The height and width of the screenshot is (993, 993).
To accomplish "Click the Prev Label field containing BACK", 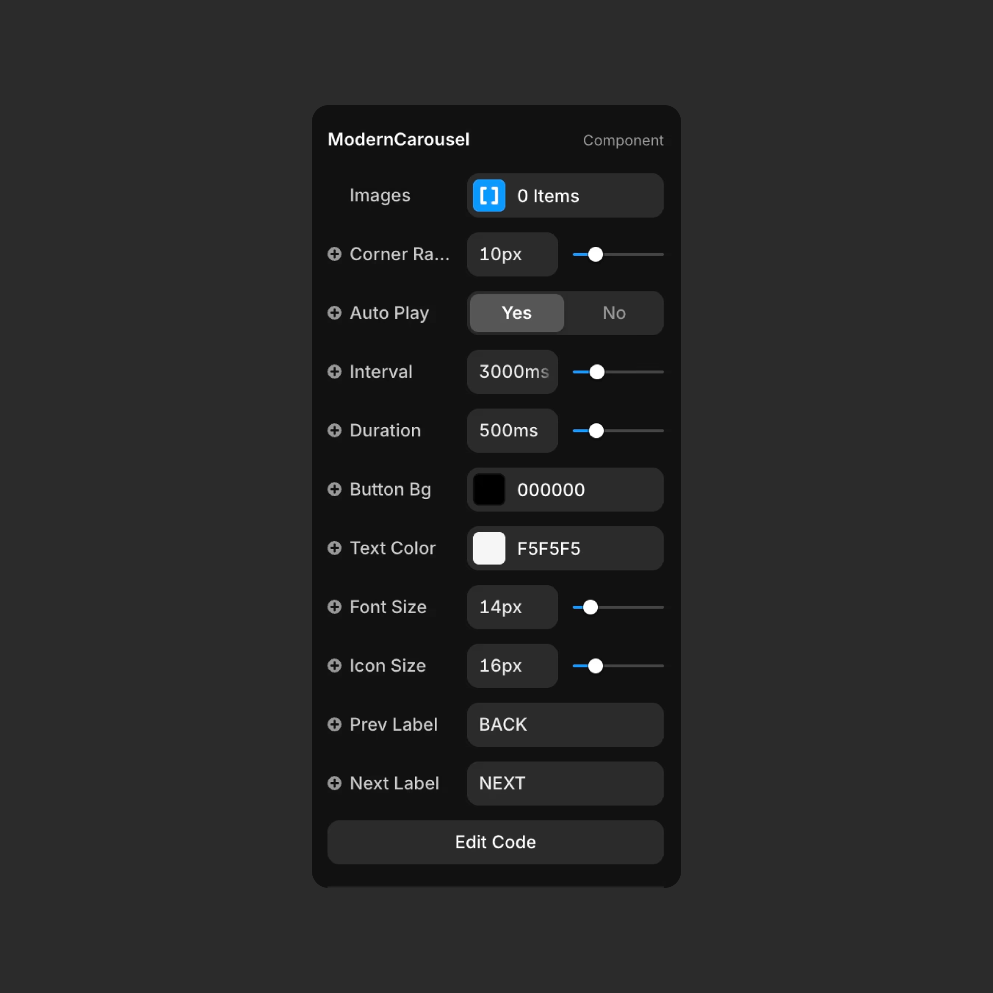I will (566, 725).
